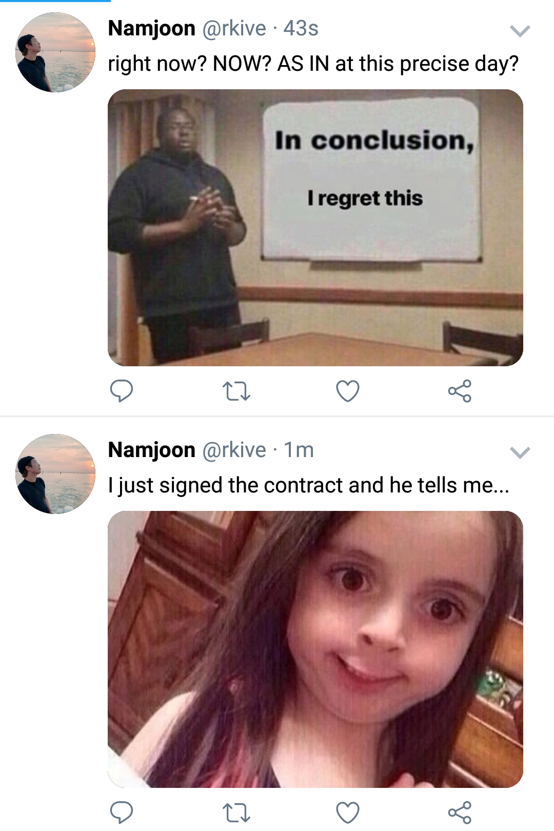Reply to the 'right now? NOW?' tweet
This screenshot has width=554, height=831.
coord(122,391)
